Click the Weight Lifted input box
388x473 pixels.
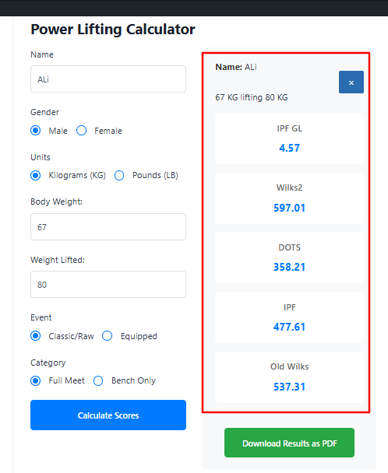click(108, 285)
